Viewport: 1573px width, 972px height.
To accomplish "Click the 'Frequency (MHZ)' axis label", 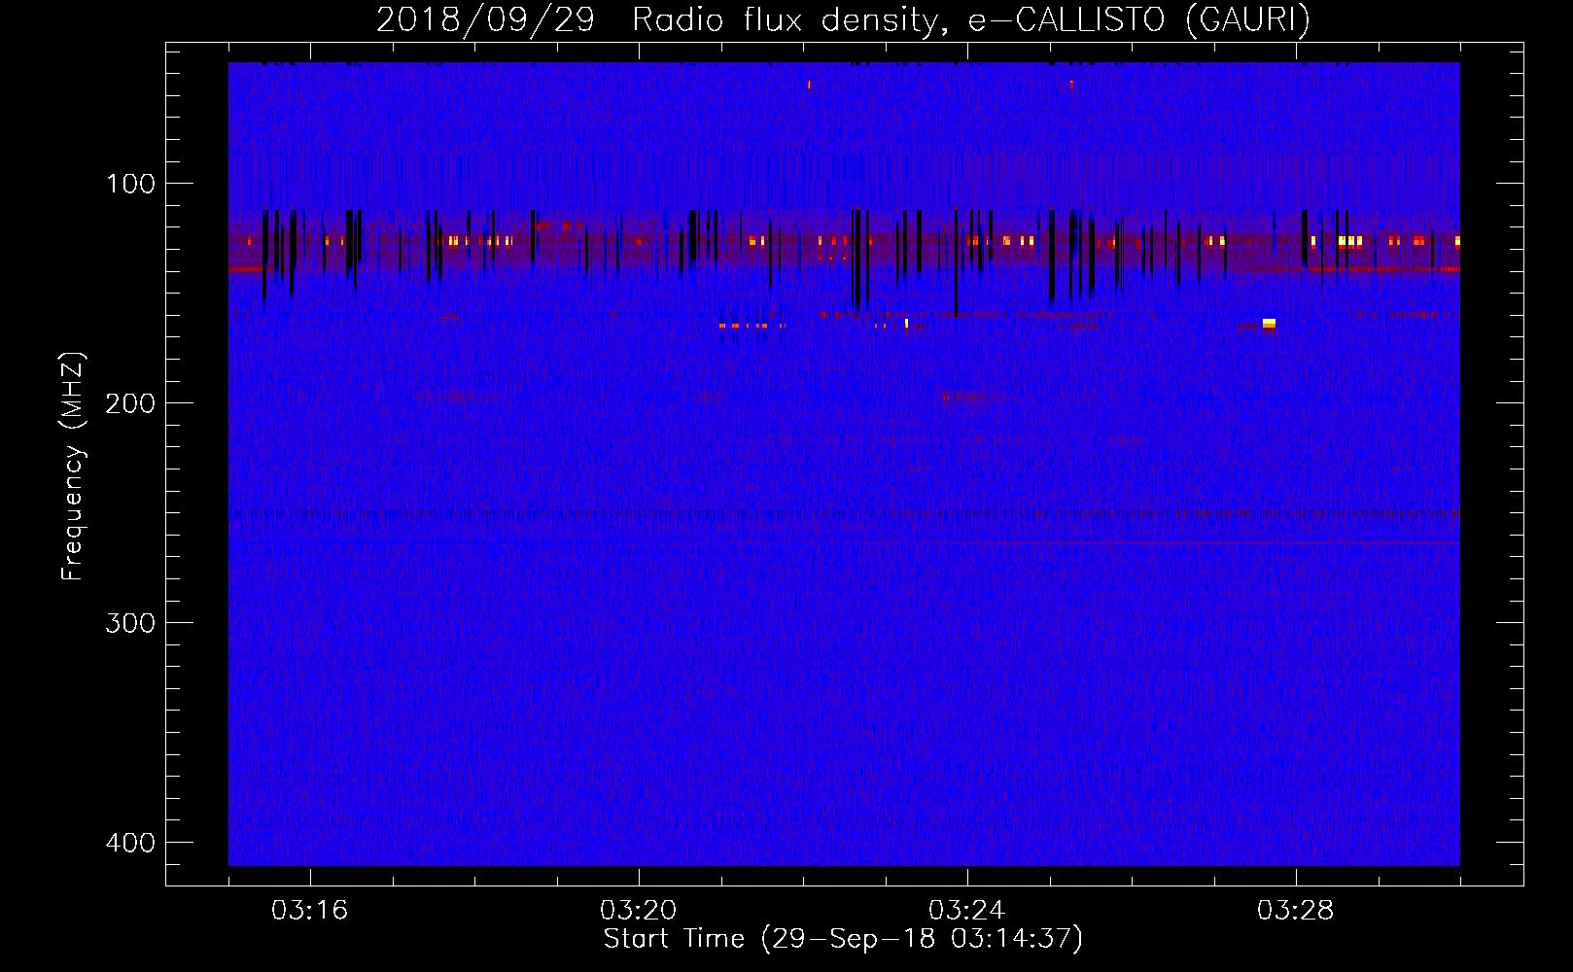I will click(x=74, y=466).
